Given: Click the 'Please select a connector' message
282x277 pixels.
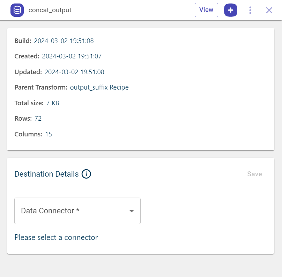Looking at the screenshot, I should point(56,237).
